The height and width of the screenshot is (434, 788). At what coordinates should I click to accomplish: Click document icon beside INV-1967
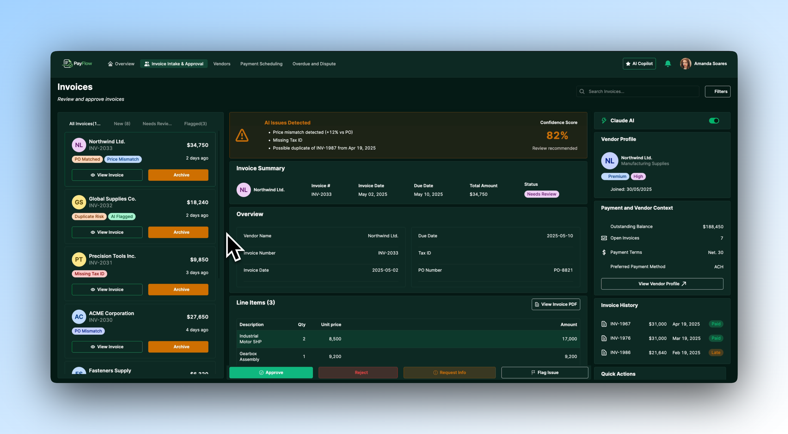[x=604, y=324]
